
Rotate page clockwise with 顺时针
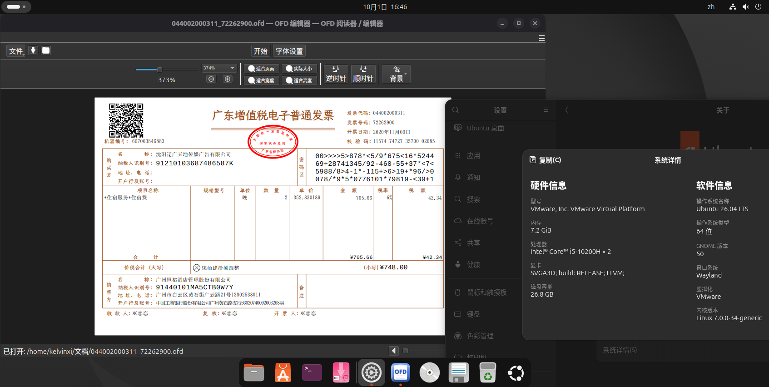click(363, 74)
